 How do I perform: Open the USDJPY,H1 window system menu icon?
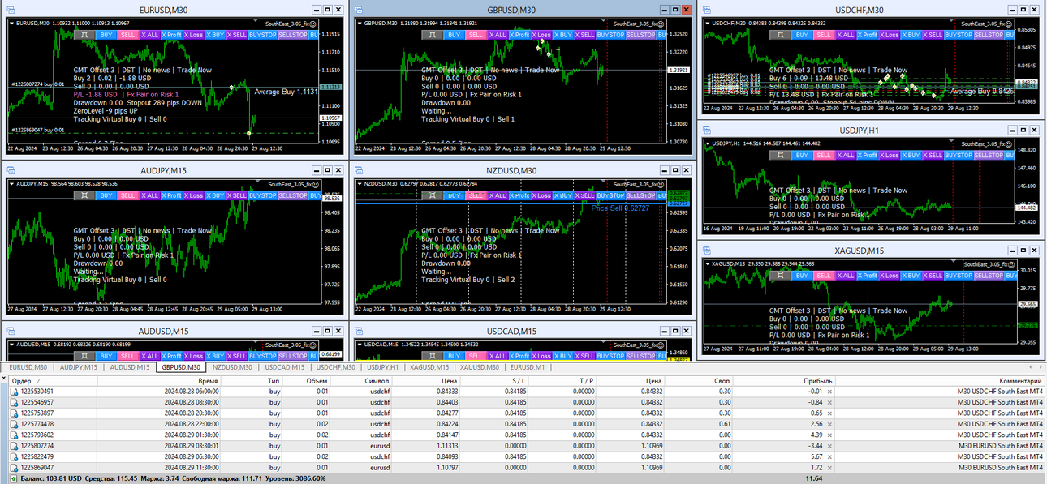pyautogui.click(x=705, y=130)
